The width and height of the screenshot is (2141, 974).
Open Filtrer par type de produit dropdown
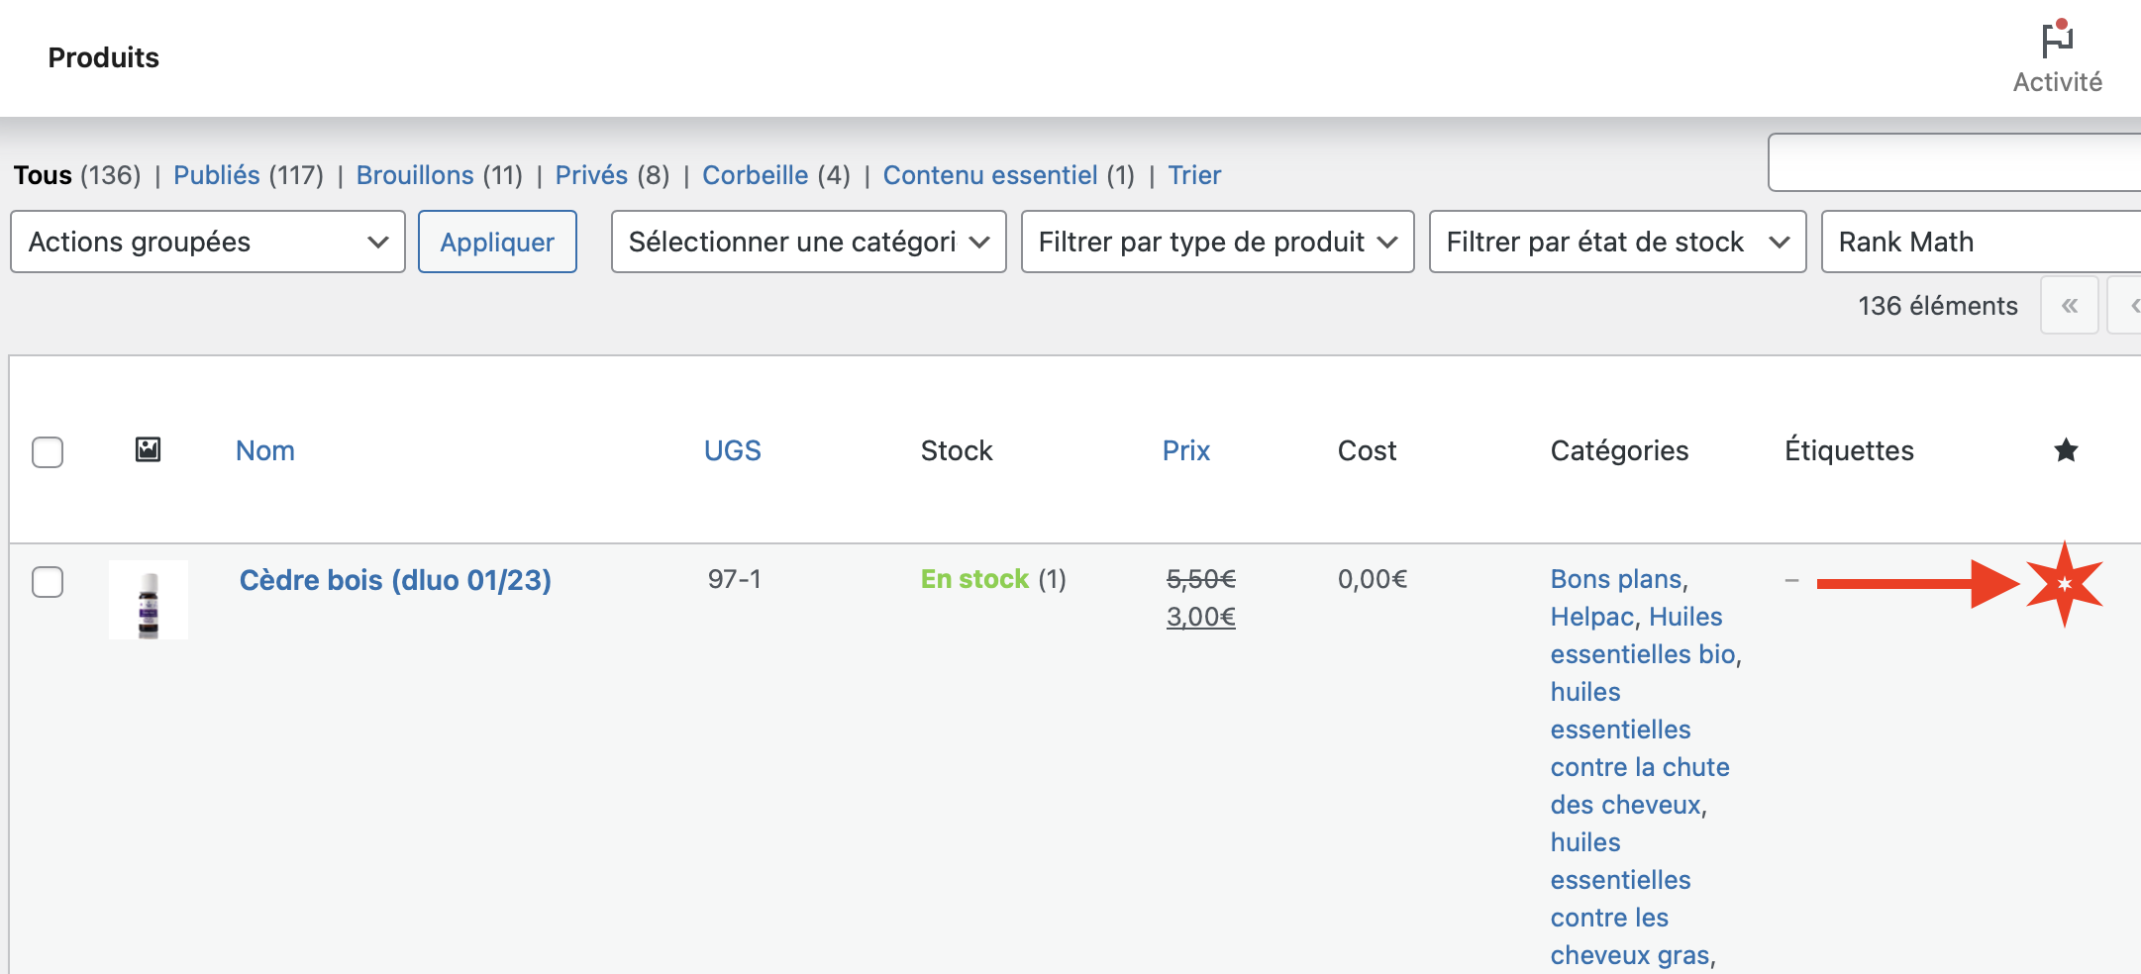pyautogui.click(x=1217, y=242)
